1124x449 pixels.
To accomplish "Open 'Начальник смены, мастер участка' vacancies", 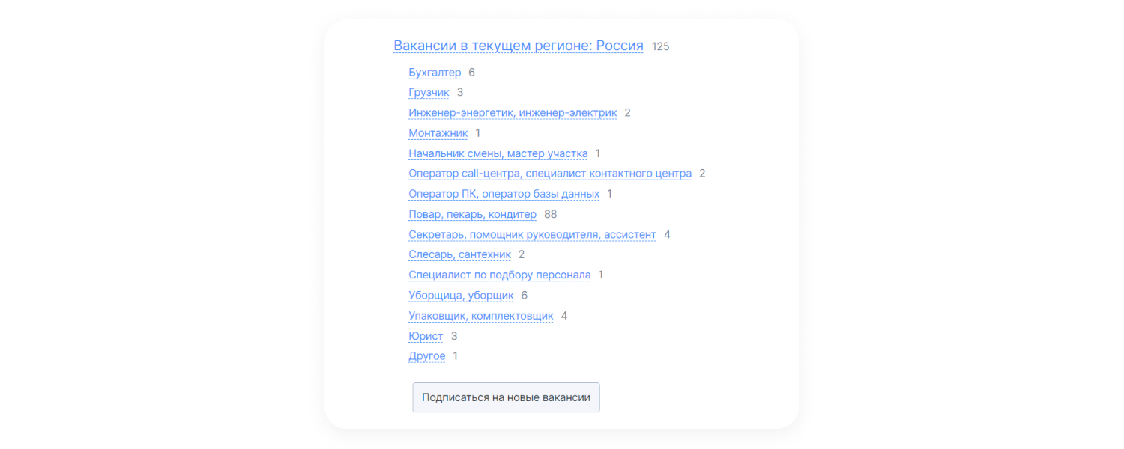I will coord(498,153).
